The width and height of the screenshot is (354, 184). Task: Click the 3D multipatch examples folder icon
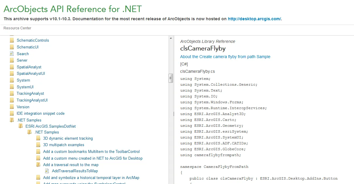(x=38, y=145)
